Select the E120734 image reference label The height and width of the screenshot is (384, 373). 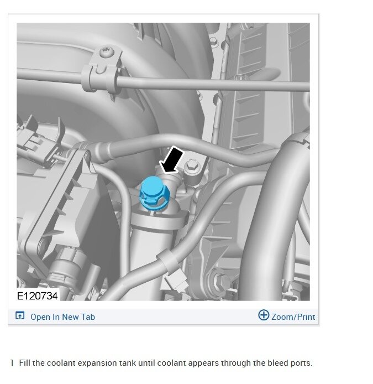click(x=38, y=295)
